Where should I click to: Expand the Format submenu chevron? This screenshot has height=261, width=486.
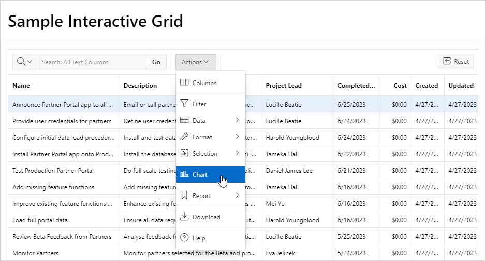point(237,136)
